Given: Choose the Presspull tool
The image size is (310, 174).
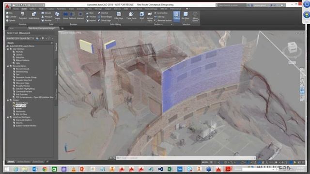Looking at the screenshot, I should click(x=46, y=17).
